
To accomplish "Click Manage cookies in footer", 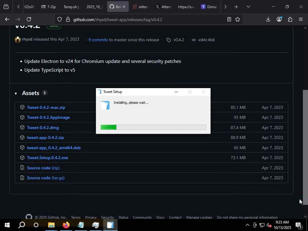I will 199,217.
